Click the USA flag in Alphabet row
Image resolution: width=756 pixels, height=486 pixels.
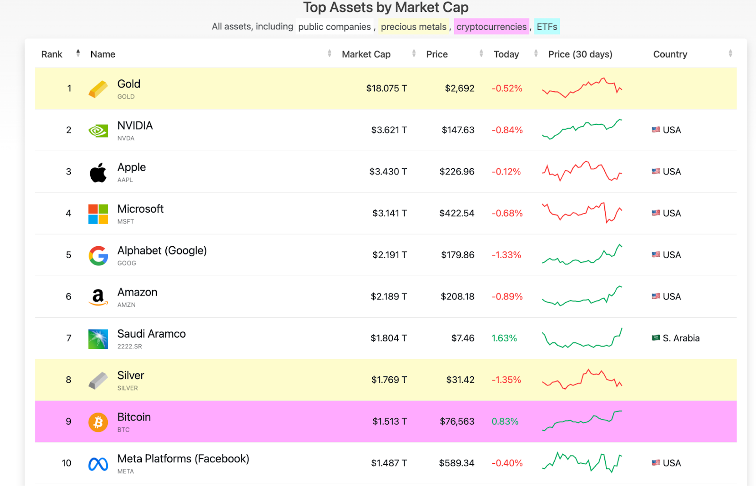[656, 254]
